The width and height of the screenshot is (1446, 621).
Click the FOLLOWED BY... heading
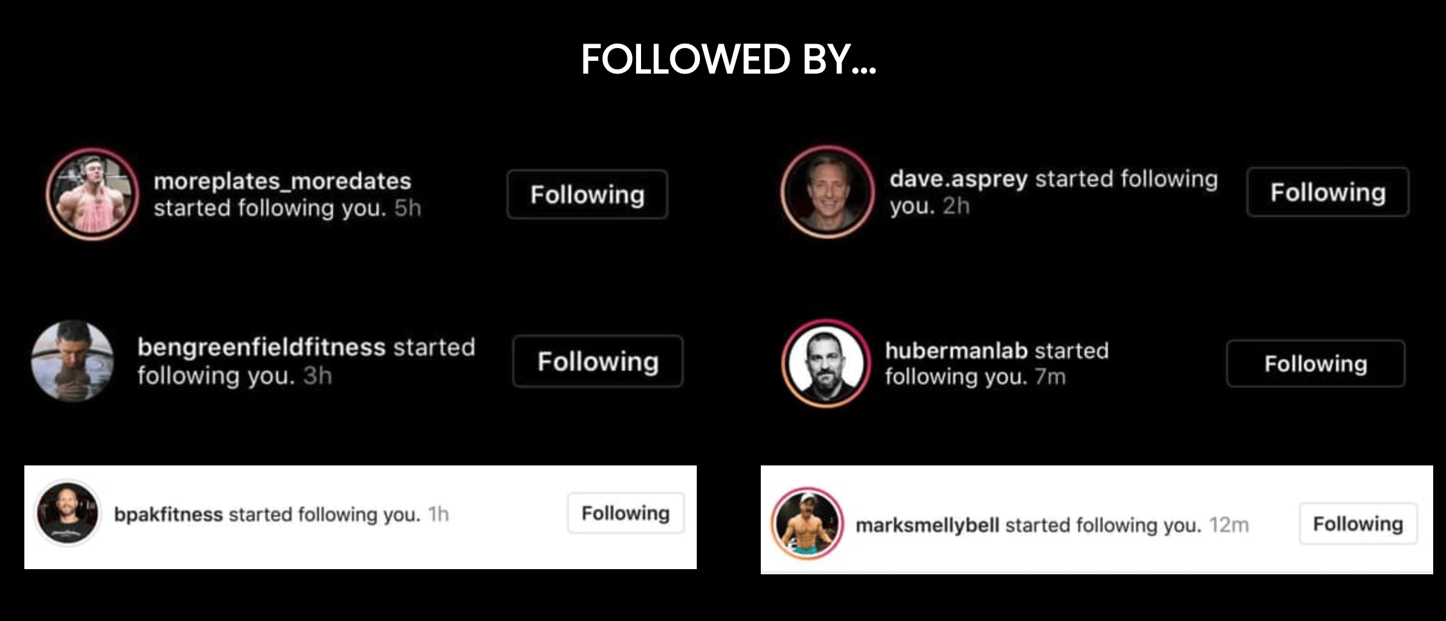(728, 59)
